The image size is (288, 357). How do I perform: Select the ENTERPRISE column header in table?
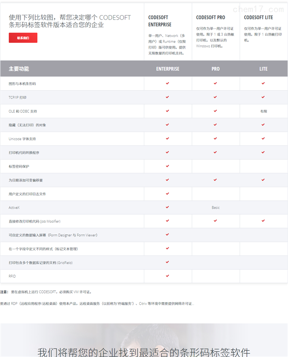[168, 69]
